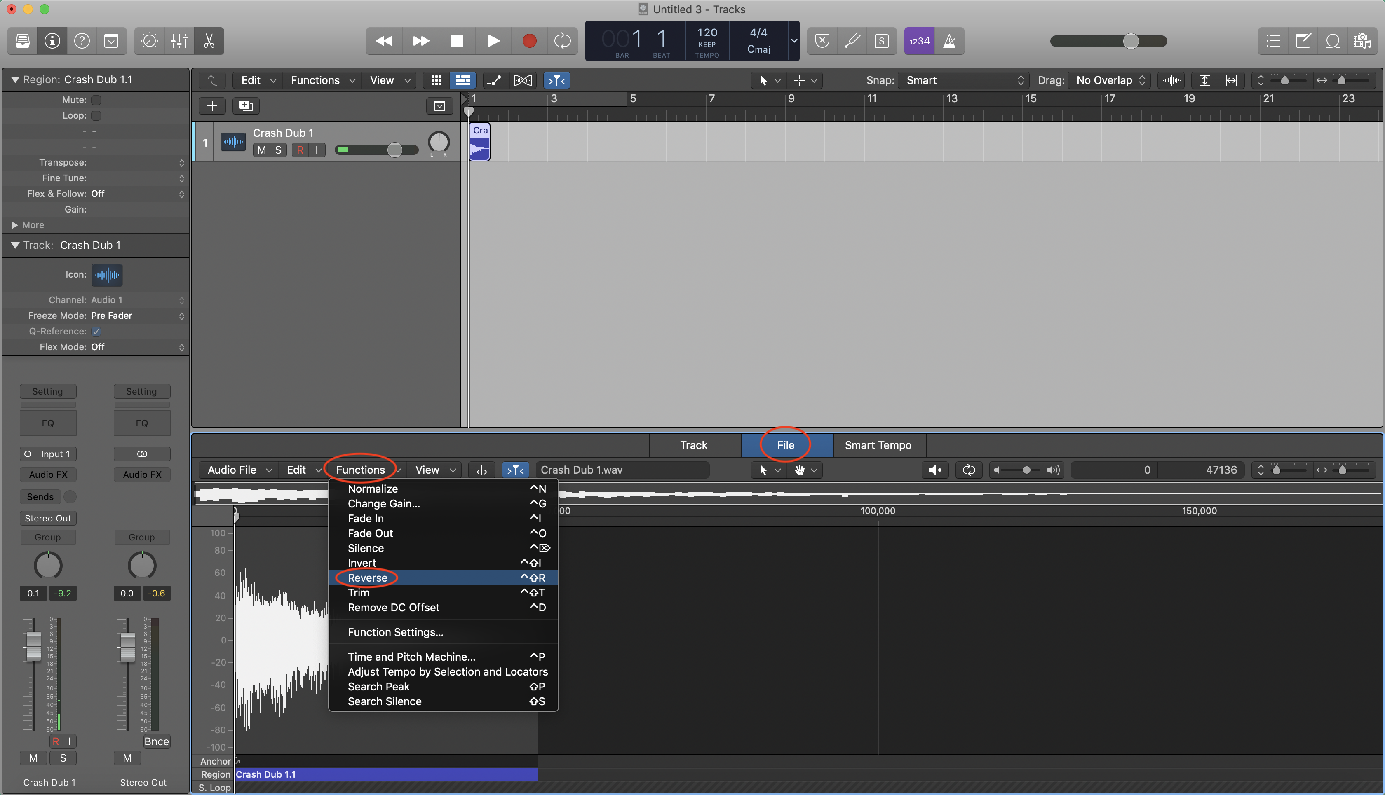
Task: Switch to the Smart Tempo tab
Action: pyautogui.click(x=878, y=445)
